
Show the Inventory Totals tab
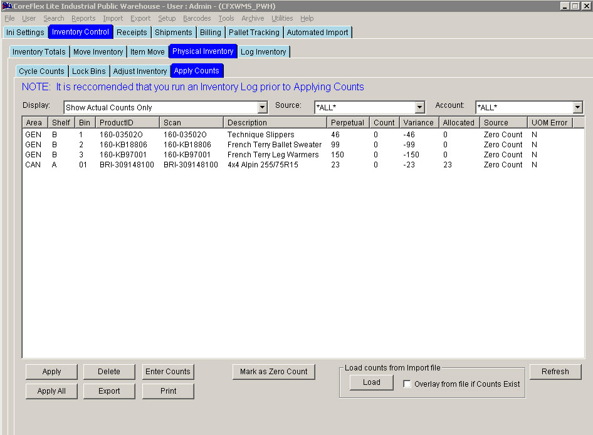(39, 52)
